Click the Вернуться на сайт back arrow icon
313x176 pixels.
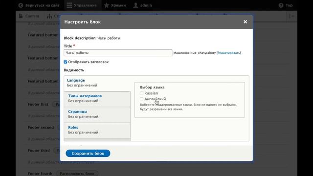coord(21,5)
